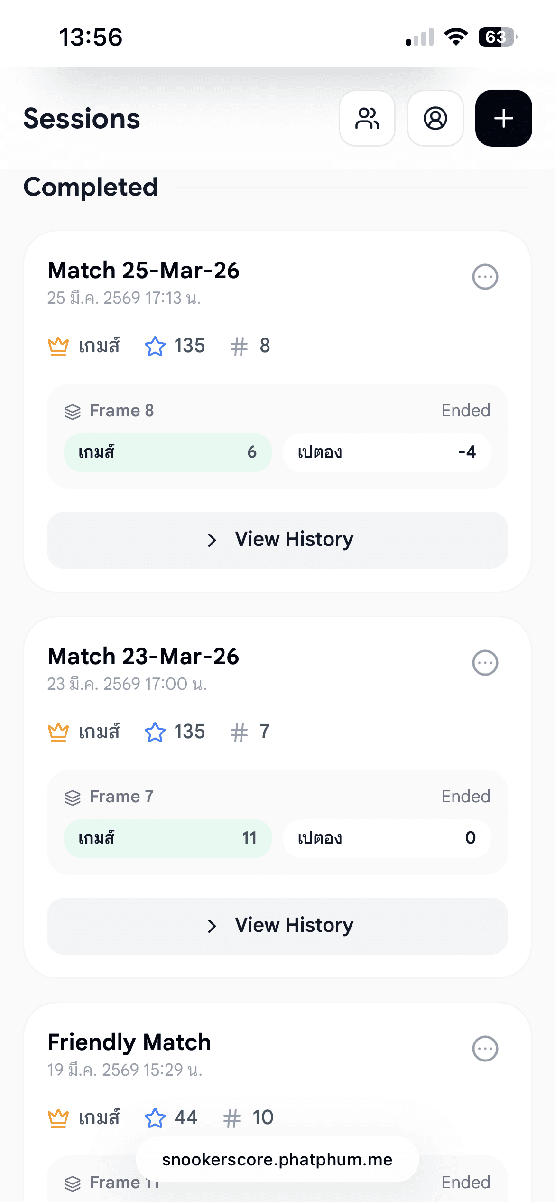
Task: Tap the Frame 7 layers icon
Action: 73,798
